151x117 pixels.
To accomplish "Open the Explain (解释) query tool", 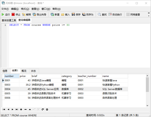I will [x=26, y=14].
